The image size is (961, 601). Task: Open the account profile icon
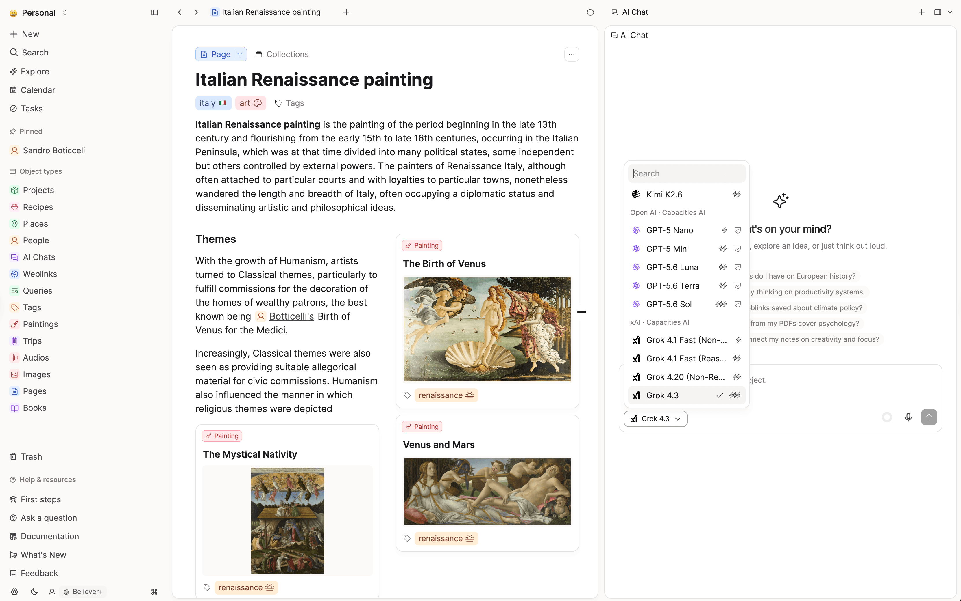pos(52,592)
